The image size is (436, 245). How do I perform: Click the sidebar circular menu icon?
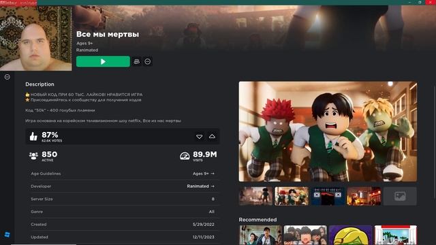tap(7, 77)
